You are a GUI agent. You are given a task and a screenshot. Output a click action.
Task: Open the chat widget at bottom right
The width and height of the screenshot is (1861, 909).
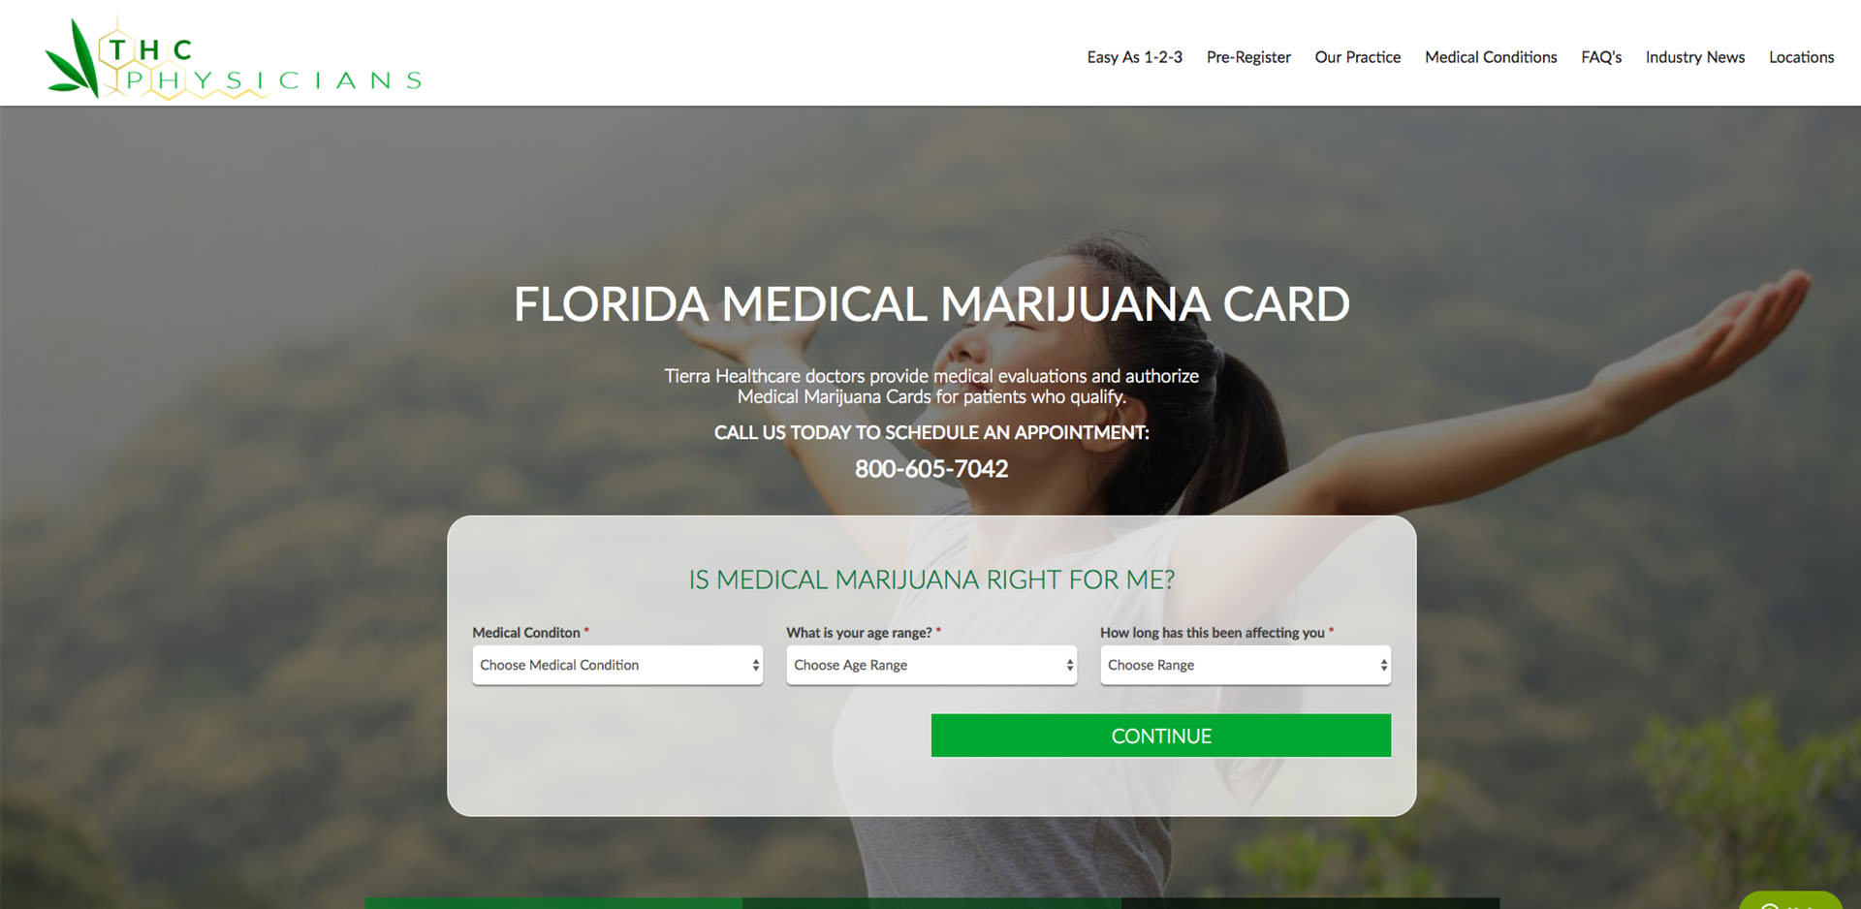point(1790,900)
